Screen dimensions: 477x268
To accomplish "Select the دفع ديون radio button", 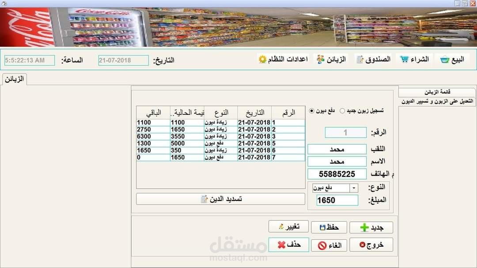I will (x=311, y=111).
